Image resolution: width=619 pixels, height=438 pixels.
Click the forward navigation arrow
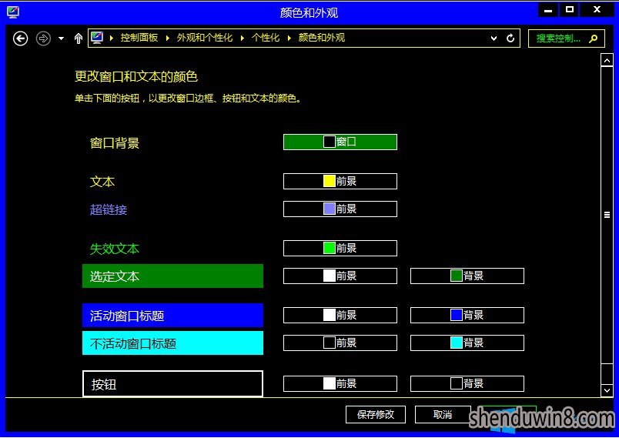click(43, 38)
